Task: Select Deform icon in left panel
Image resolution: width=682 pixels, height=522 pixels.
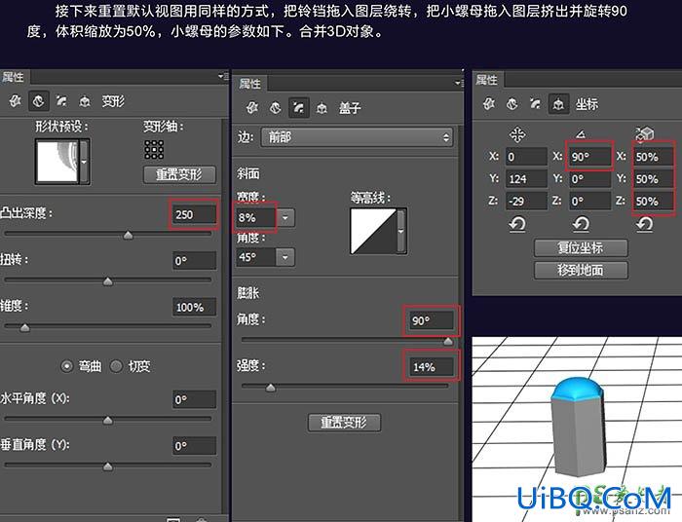Action: (38, 101)
